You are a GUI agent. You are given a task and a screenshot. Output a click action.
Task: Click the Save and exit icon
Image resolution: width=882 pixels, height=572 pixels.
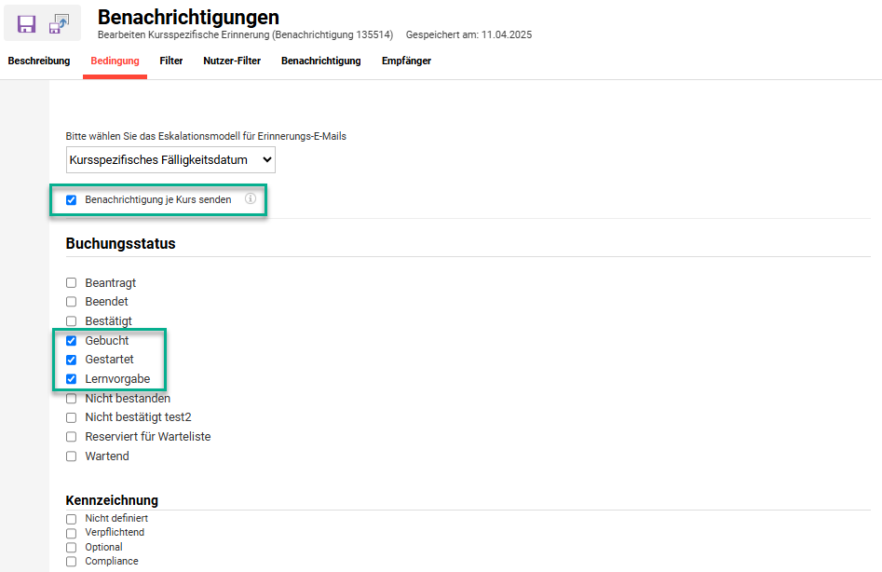pos(59,23)
